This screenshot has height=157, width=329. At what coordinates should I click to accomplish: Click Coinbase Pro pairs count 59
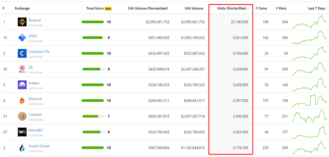286,53
